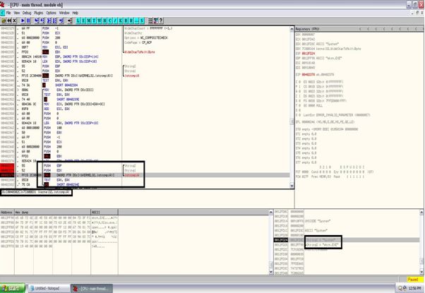This screenshot has width=425, height=293.
Task: Open CPU window with C icon
Action: click(110, 20)
